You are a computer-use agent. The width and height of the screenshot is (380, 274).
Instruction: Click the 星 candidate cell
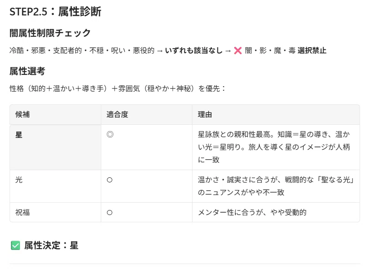[x=55, y=147]
